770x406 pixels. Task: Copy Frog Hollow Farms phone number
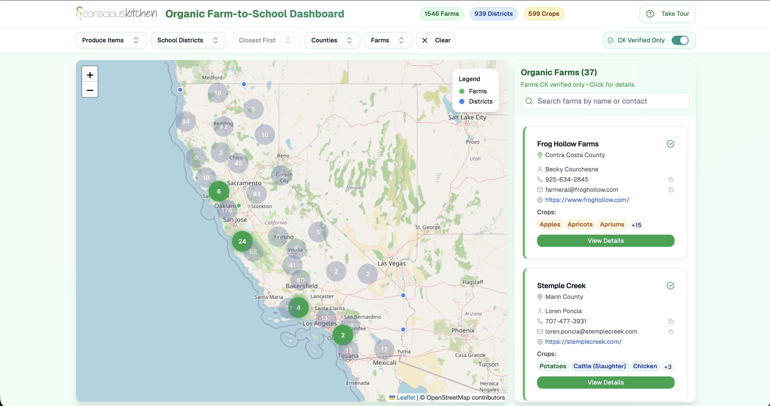[671, 180]
